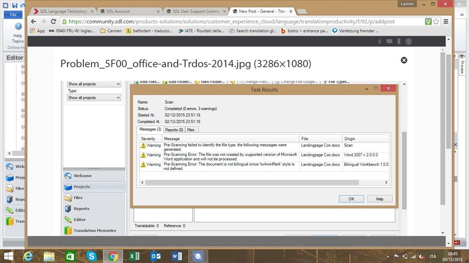Go back to previous page in Chrome
The width and height of the screenshot is (469, 263).
(x=33, y=21)
